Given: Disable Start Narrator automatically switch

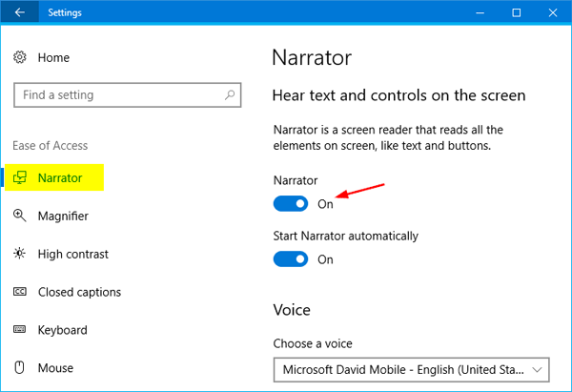Looking at the screenshot, I should 291,259.
